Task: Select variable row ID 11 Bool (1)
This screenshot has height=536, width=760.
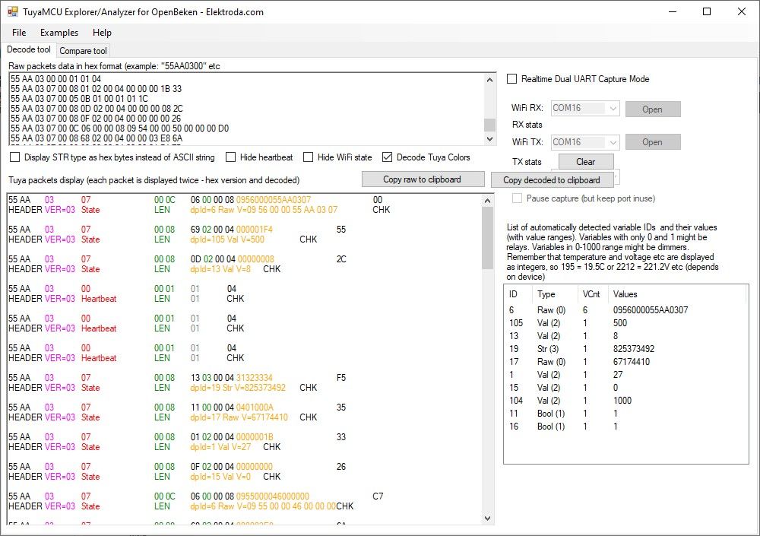Action: click(x=625, y=414)
